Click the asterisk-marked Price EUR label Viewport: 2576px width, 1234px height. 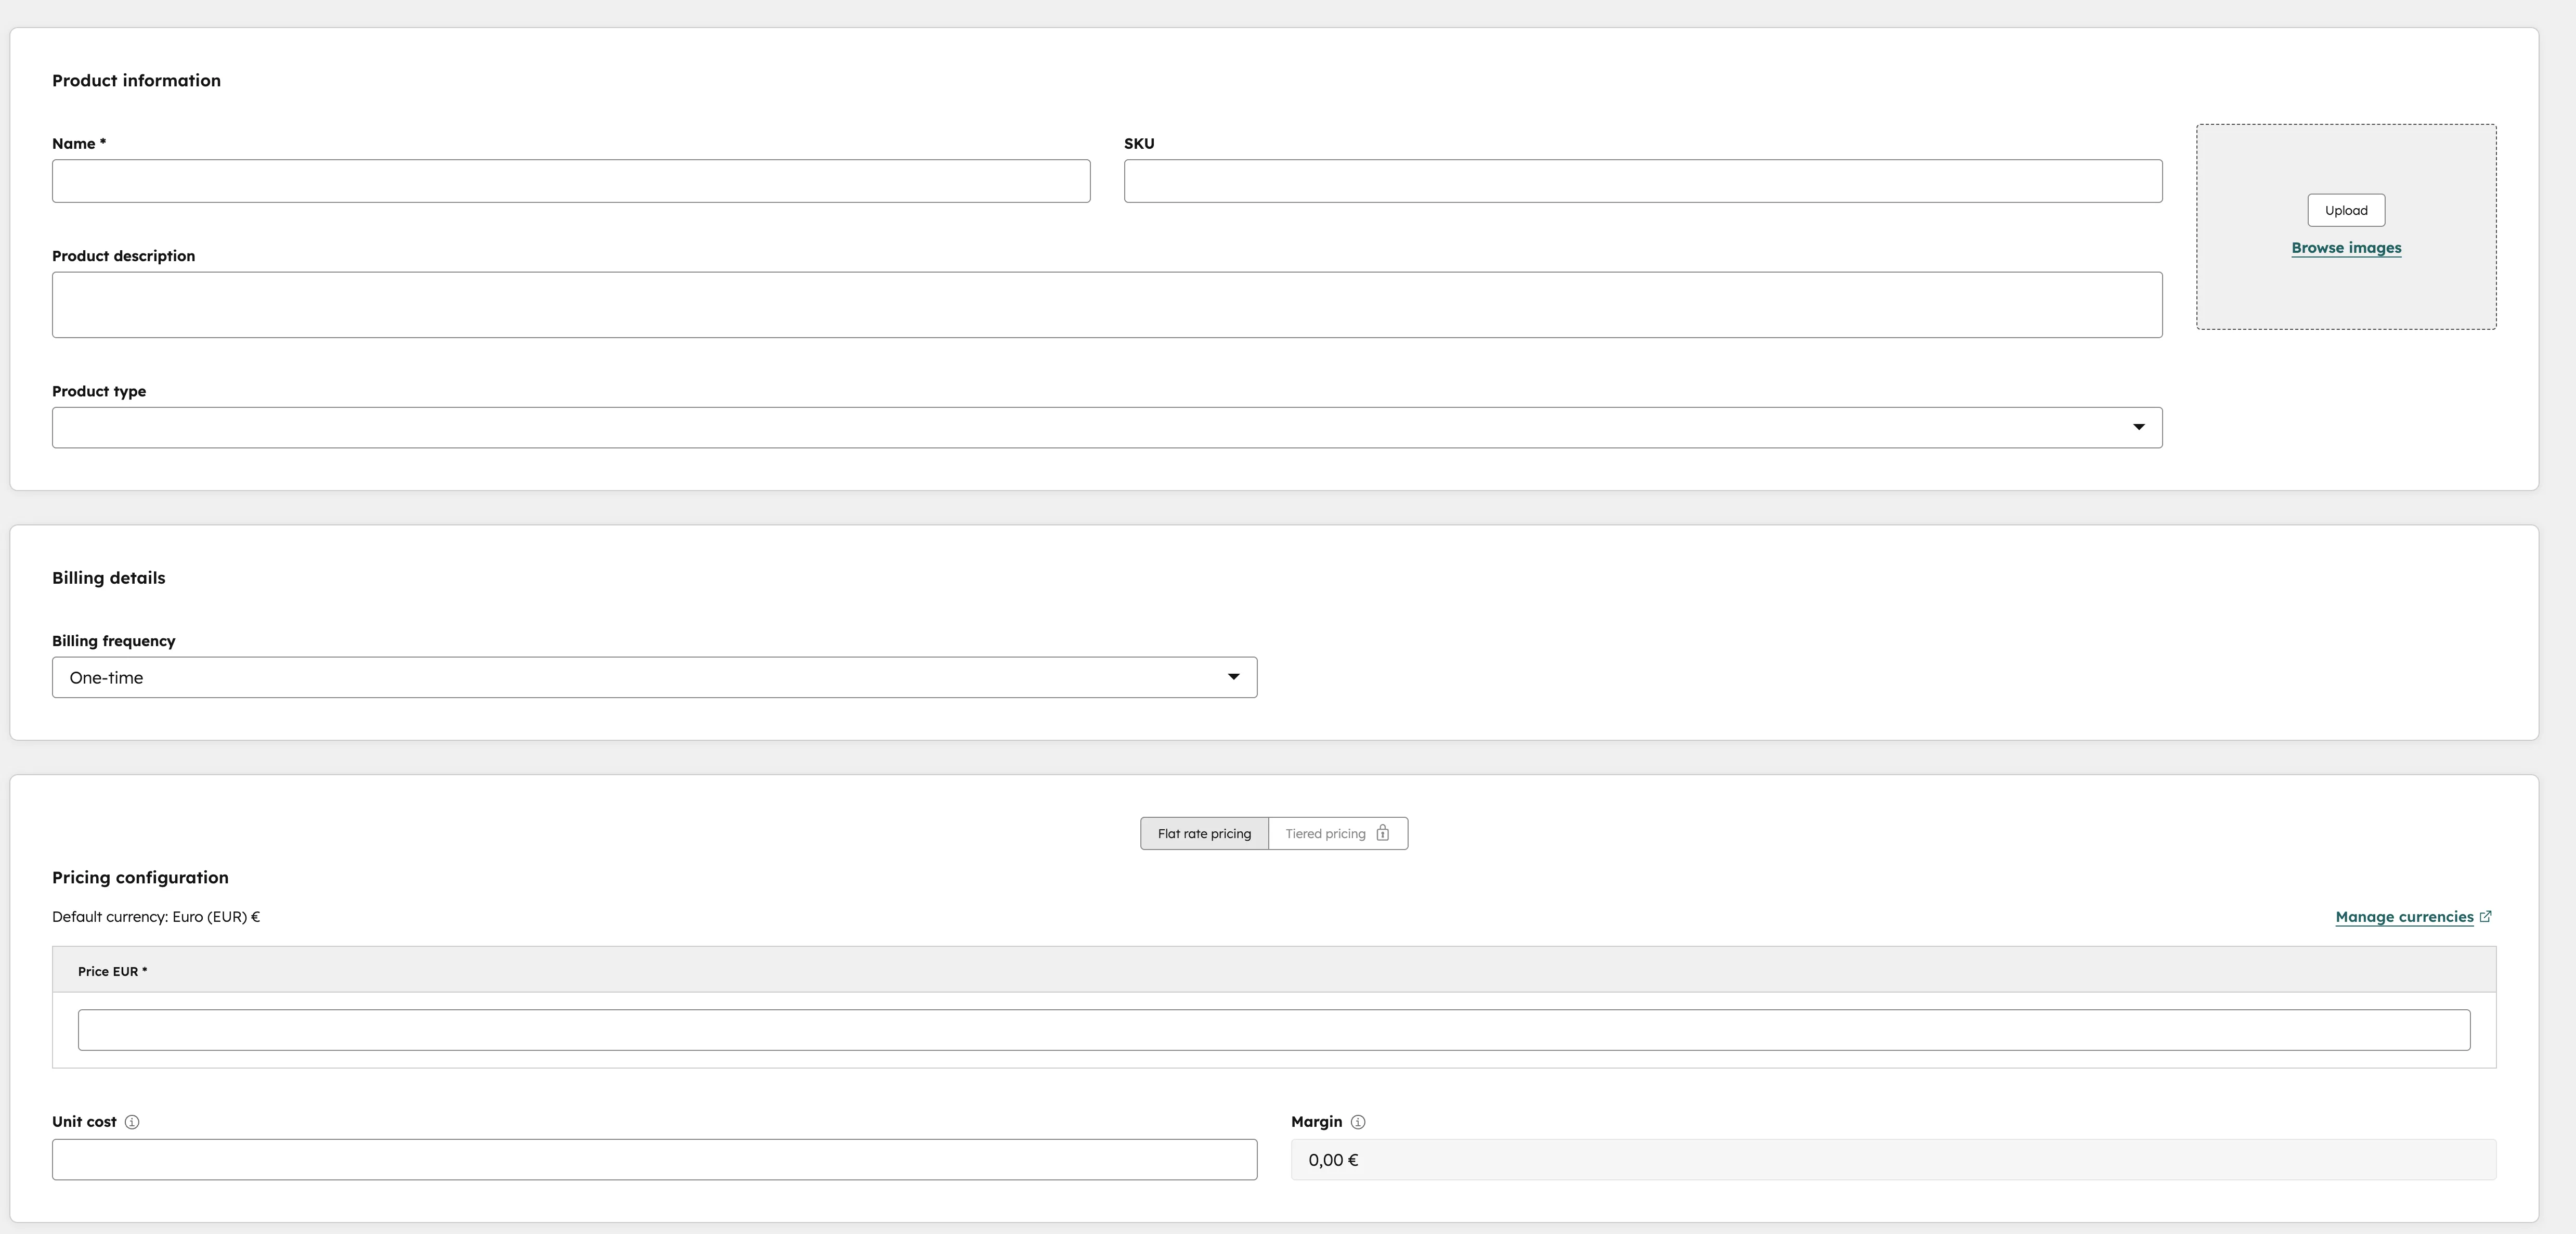click(113, 971)
